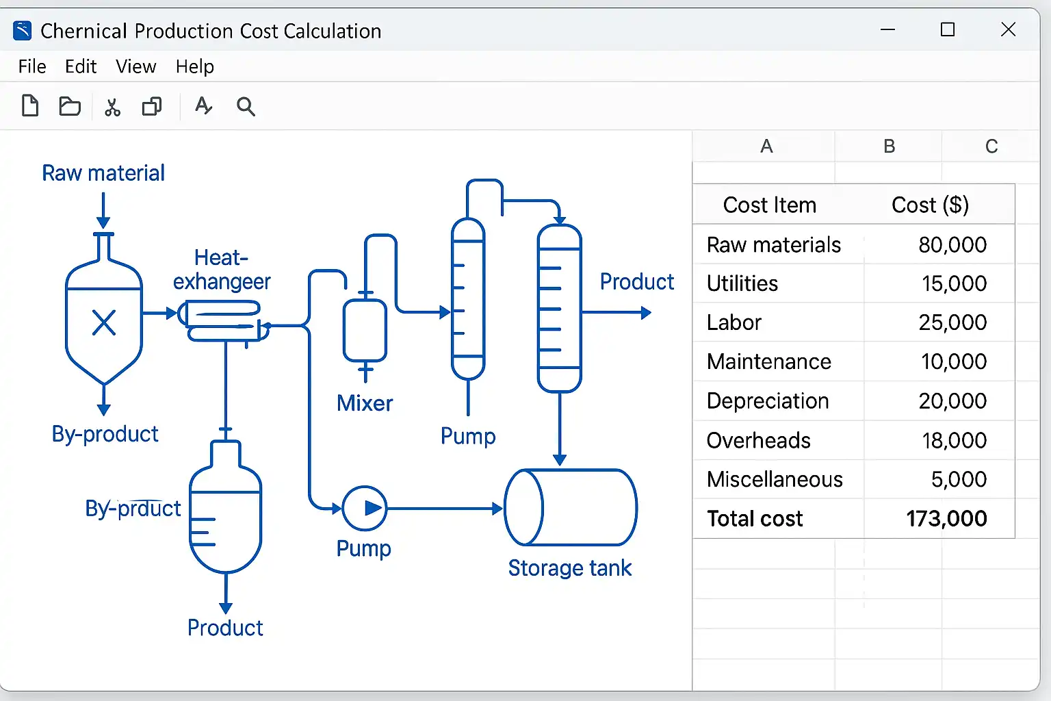Click the Depreciation row label
The height and width of the screenshot is (701, 1051).
pyautogui.click(x=768, y=400)
